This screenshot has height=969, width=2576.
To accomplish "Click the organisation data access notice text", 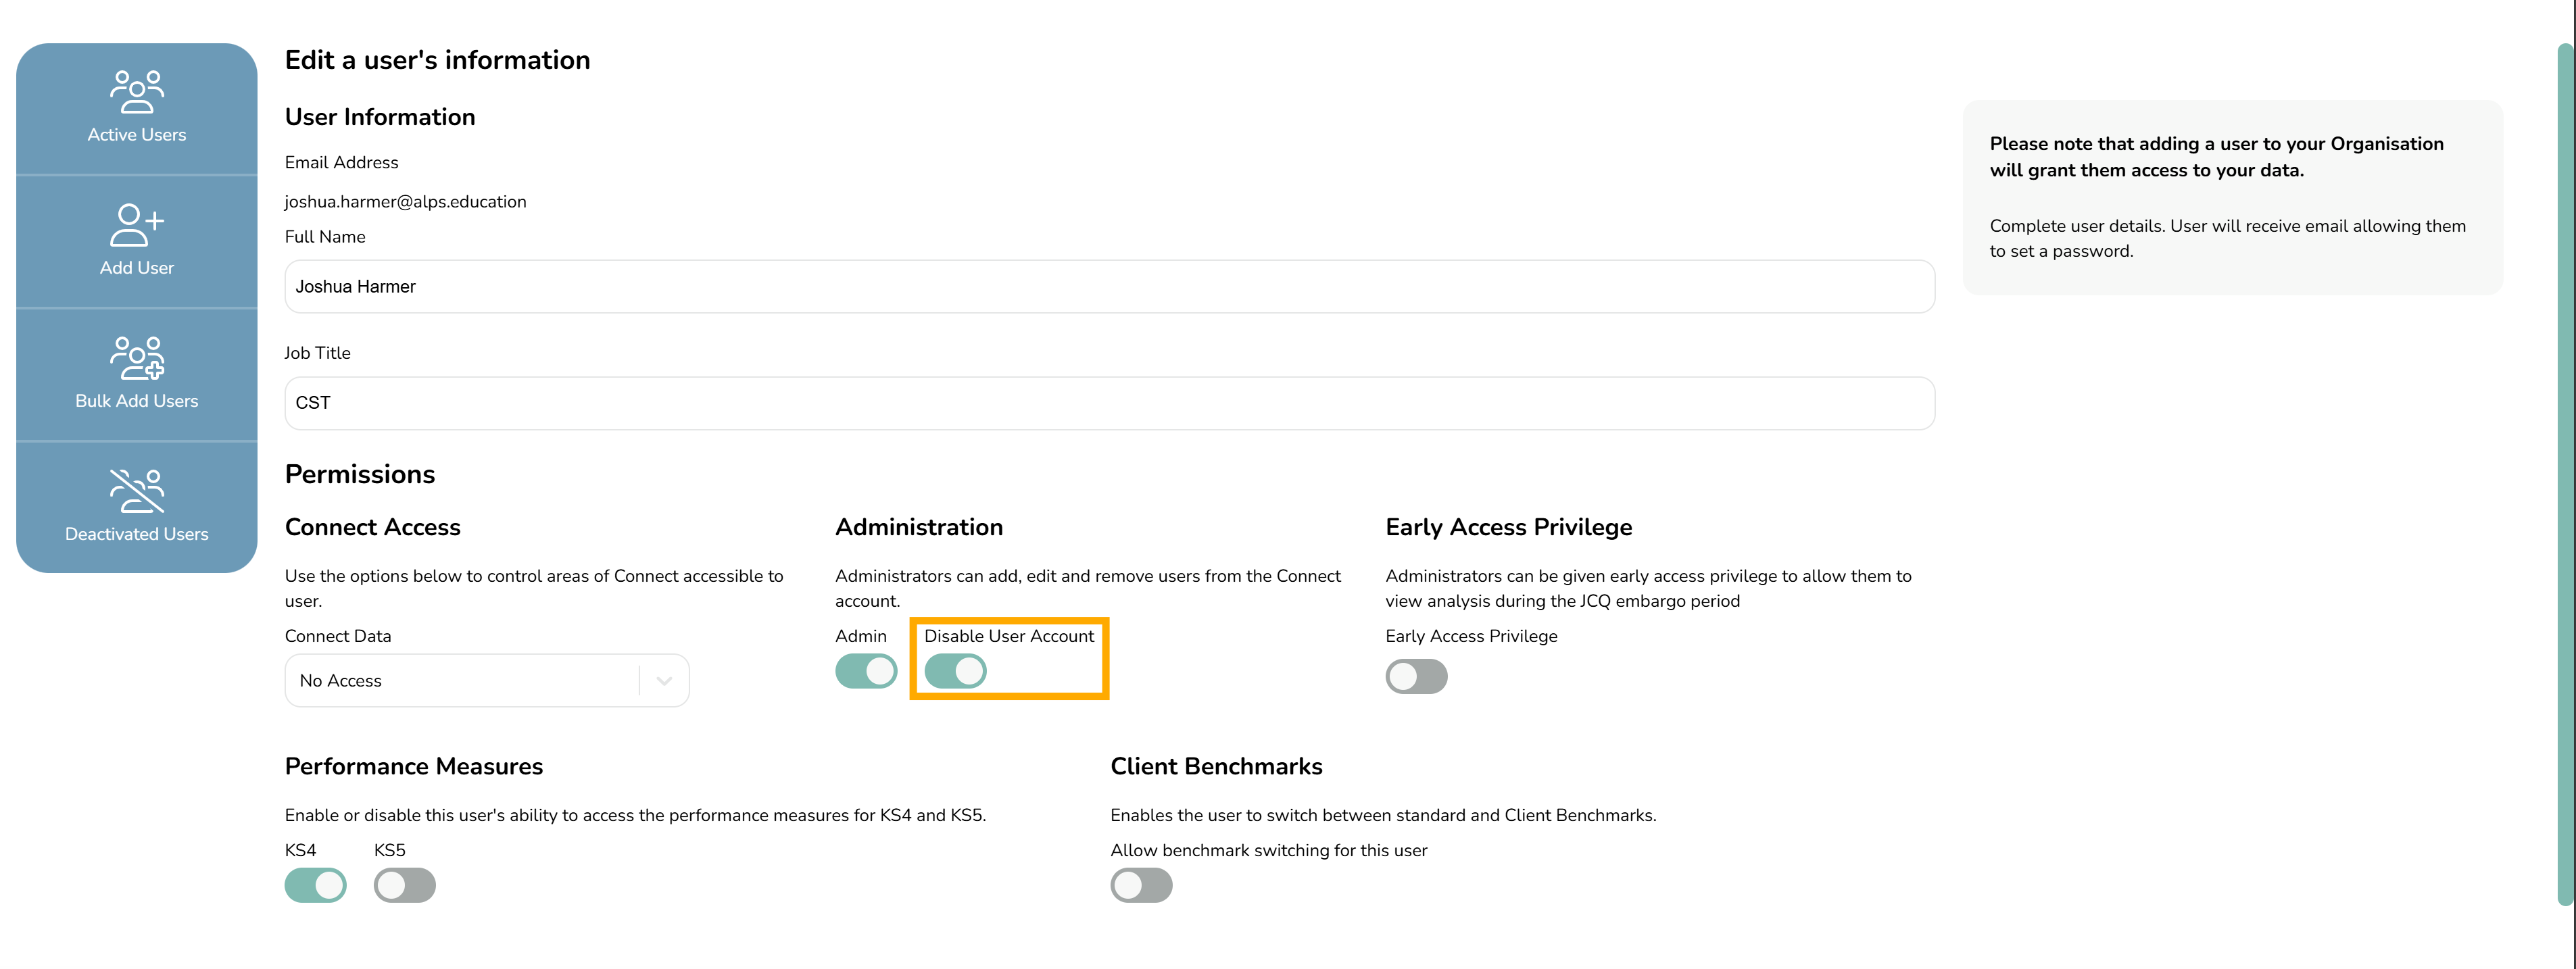I will pos(2216,157).
